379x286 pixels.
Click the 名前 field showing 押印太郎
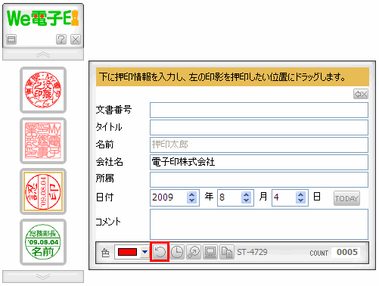[259, 145]
